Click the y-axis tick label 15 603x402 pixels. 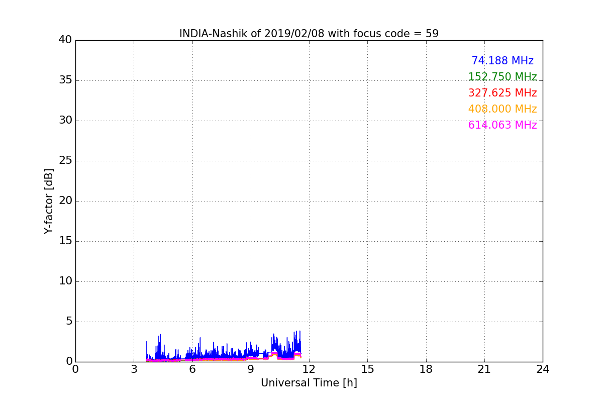pyautogui.click(x=65, y=241)
